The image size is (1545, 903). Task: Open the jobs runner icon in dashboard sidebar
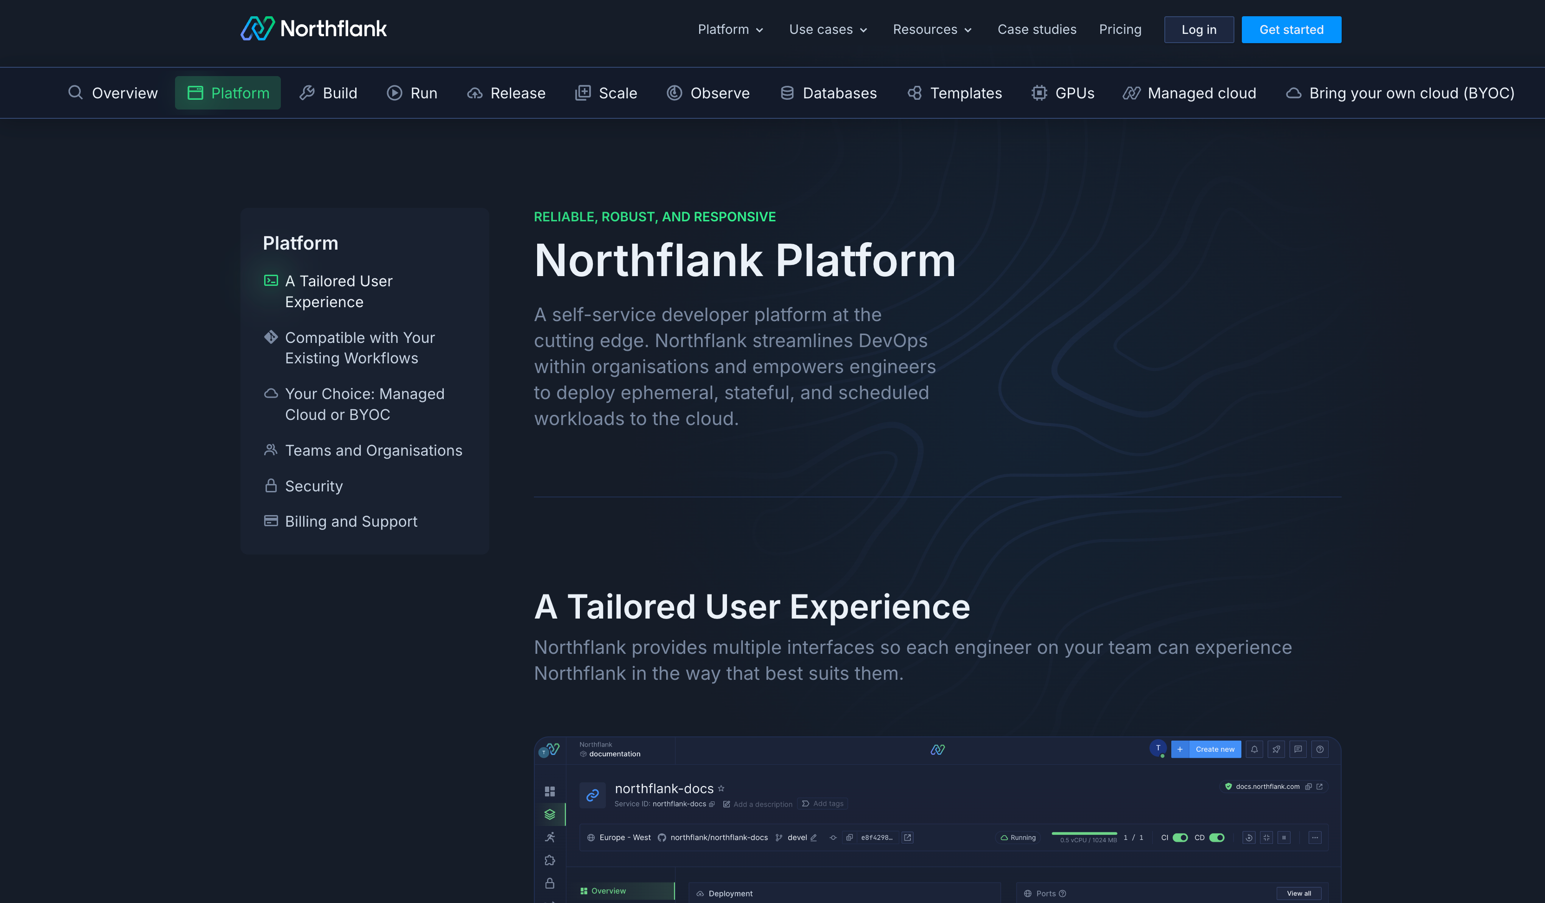click(550, 838)
